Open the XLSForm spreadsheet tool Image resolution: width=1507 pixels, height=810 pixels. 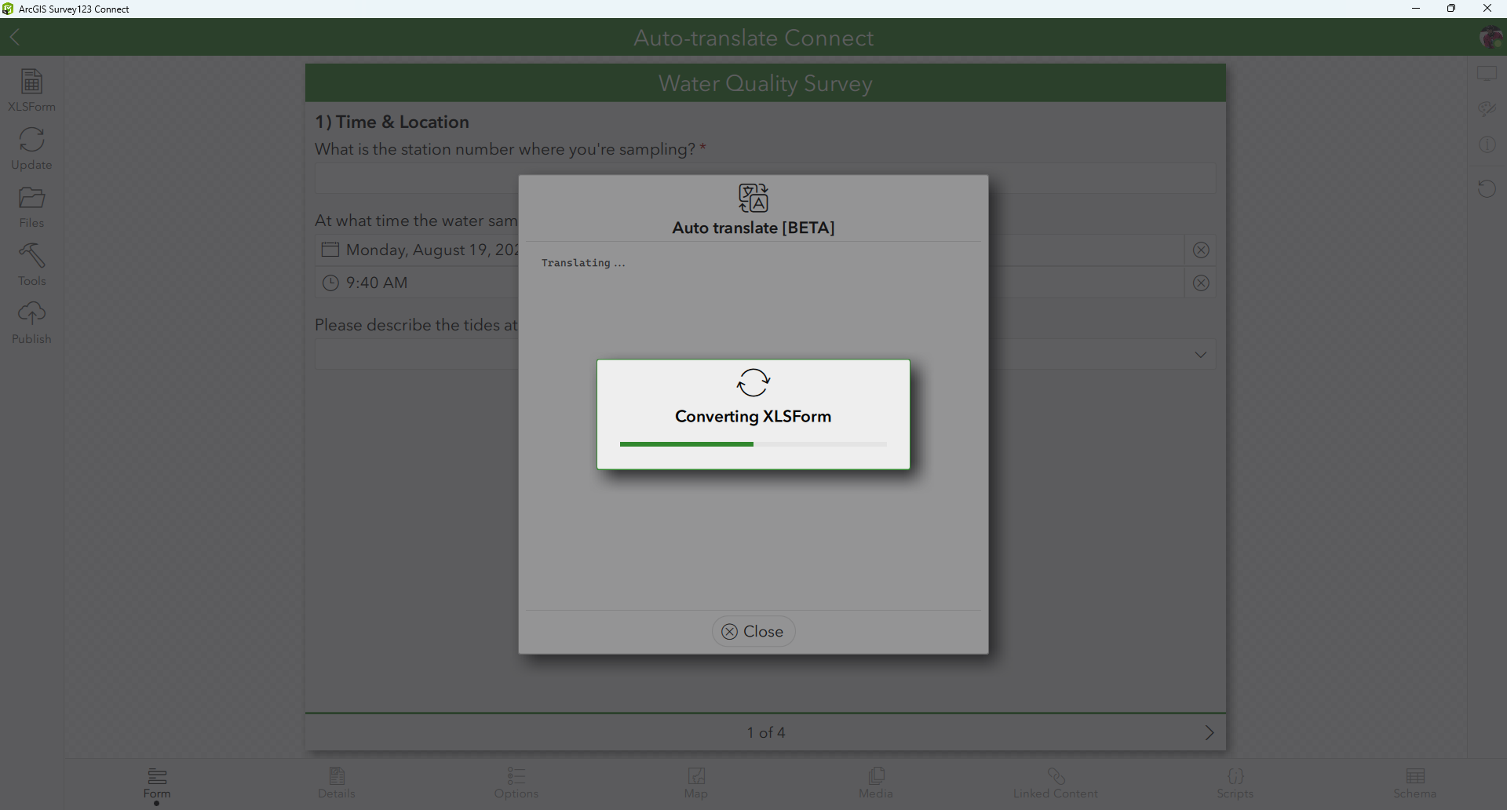31,89
